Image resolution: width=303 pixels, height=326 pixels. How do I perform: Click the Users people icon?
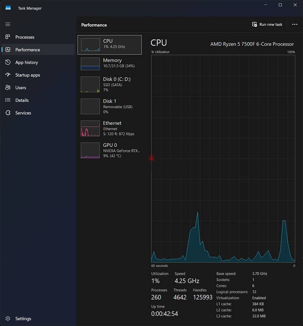(x=8, y=88)
